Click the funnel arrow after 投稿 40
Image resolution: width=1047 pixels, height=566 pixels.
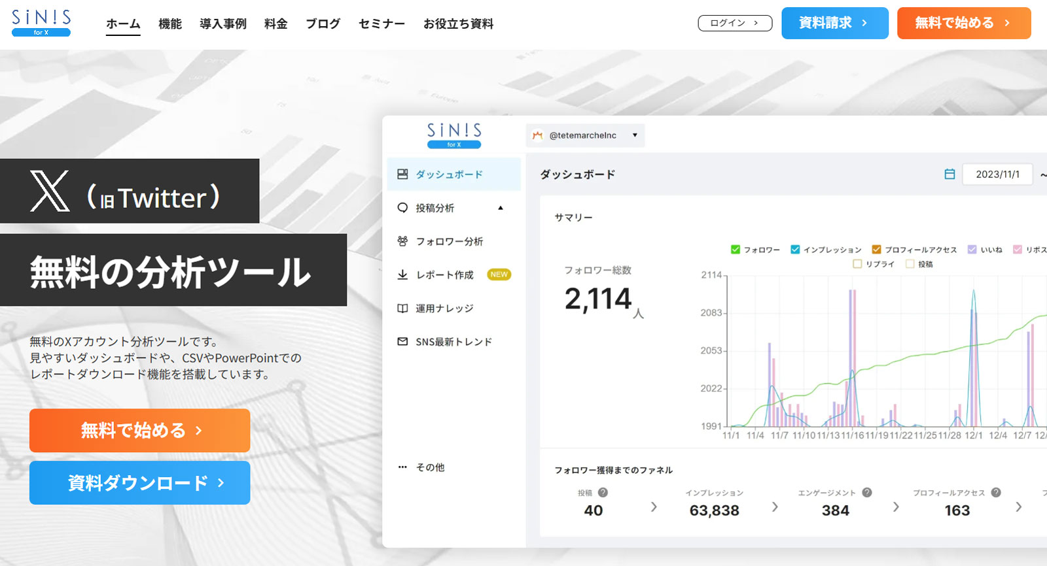654,507
